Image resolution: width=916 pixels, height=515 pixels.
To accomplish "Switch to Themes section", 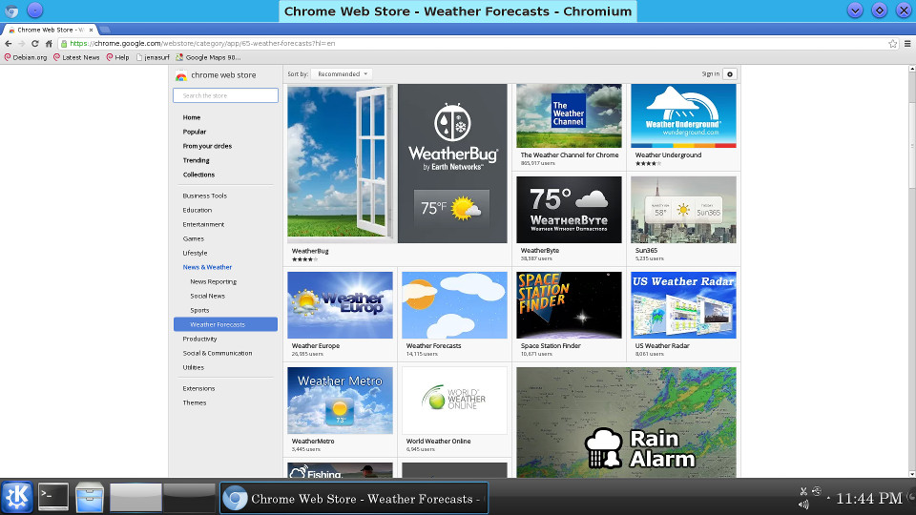I will (195, 402).
